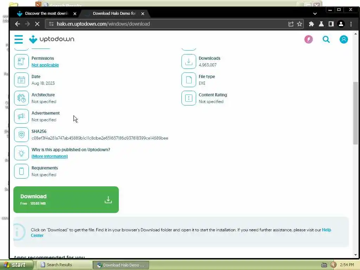360x270 pixels.
Task: Click the Downloads count tray icon
Action: pyautogui.click(x=189, y=62)
